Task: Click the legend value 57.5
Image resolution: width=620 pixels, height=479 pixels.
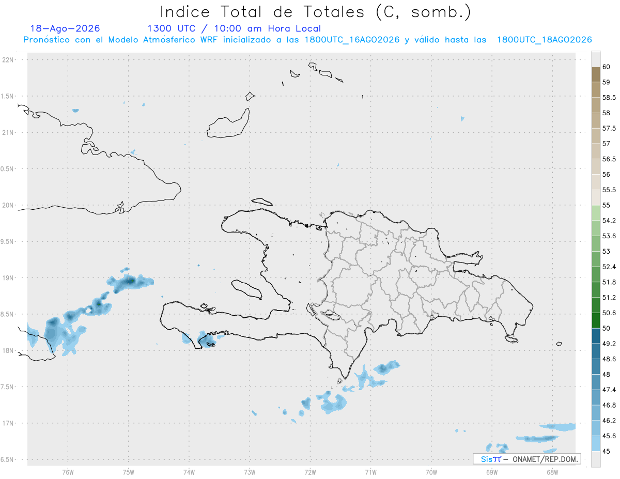Action: point(609,128)
